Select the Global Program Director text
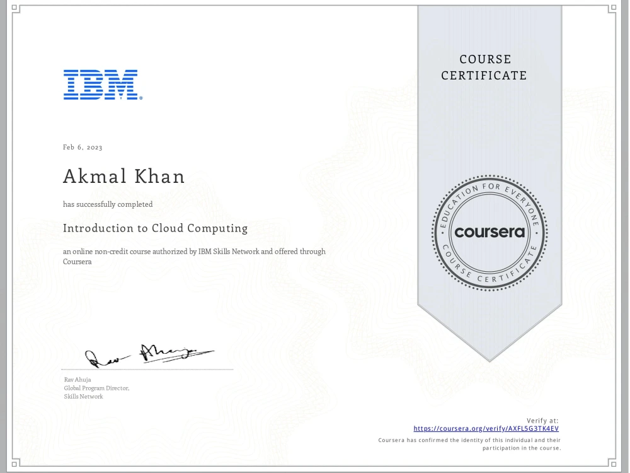This screenshot has height=473, width=630. tap(96, 388)
